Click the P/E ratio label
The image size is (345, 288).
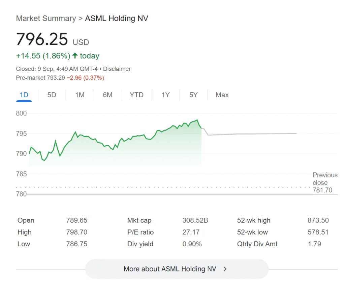point(140,232)
